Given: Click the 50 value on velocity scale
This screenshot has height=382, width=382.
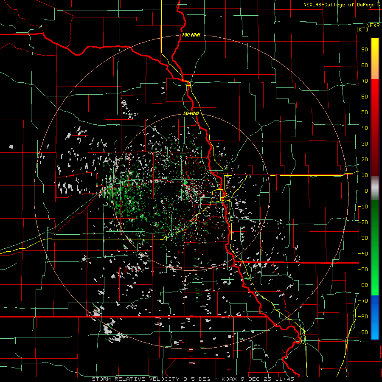Looking at the screenshot, I should (x=365, y=112).
